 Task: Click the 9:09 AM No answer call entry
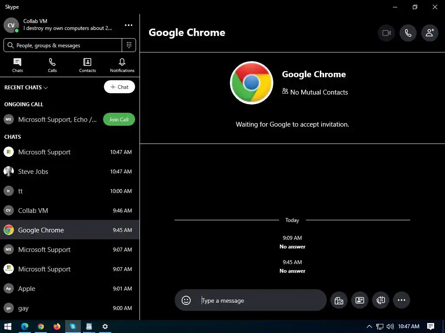click(292, 242)
